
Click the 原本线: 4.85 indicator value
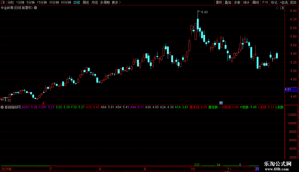[x=198, y=107]
